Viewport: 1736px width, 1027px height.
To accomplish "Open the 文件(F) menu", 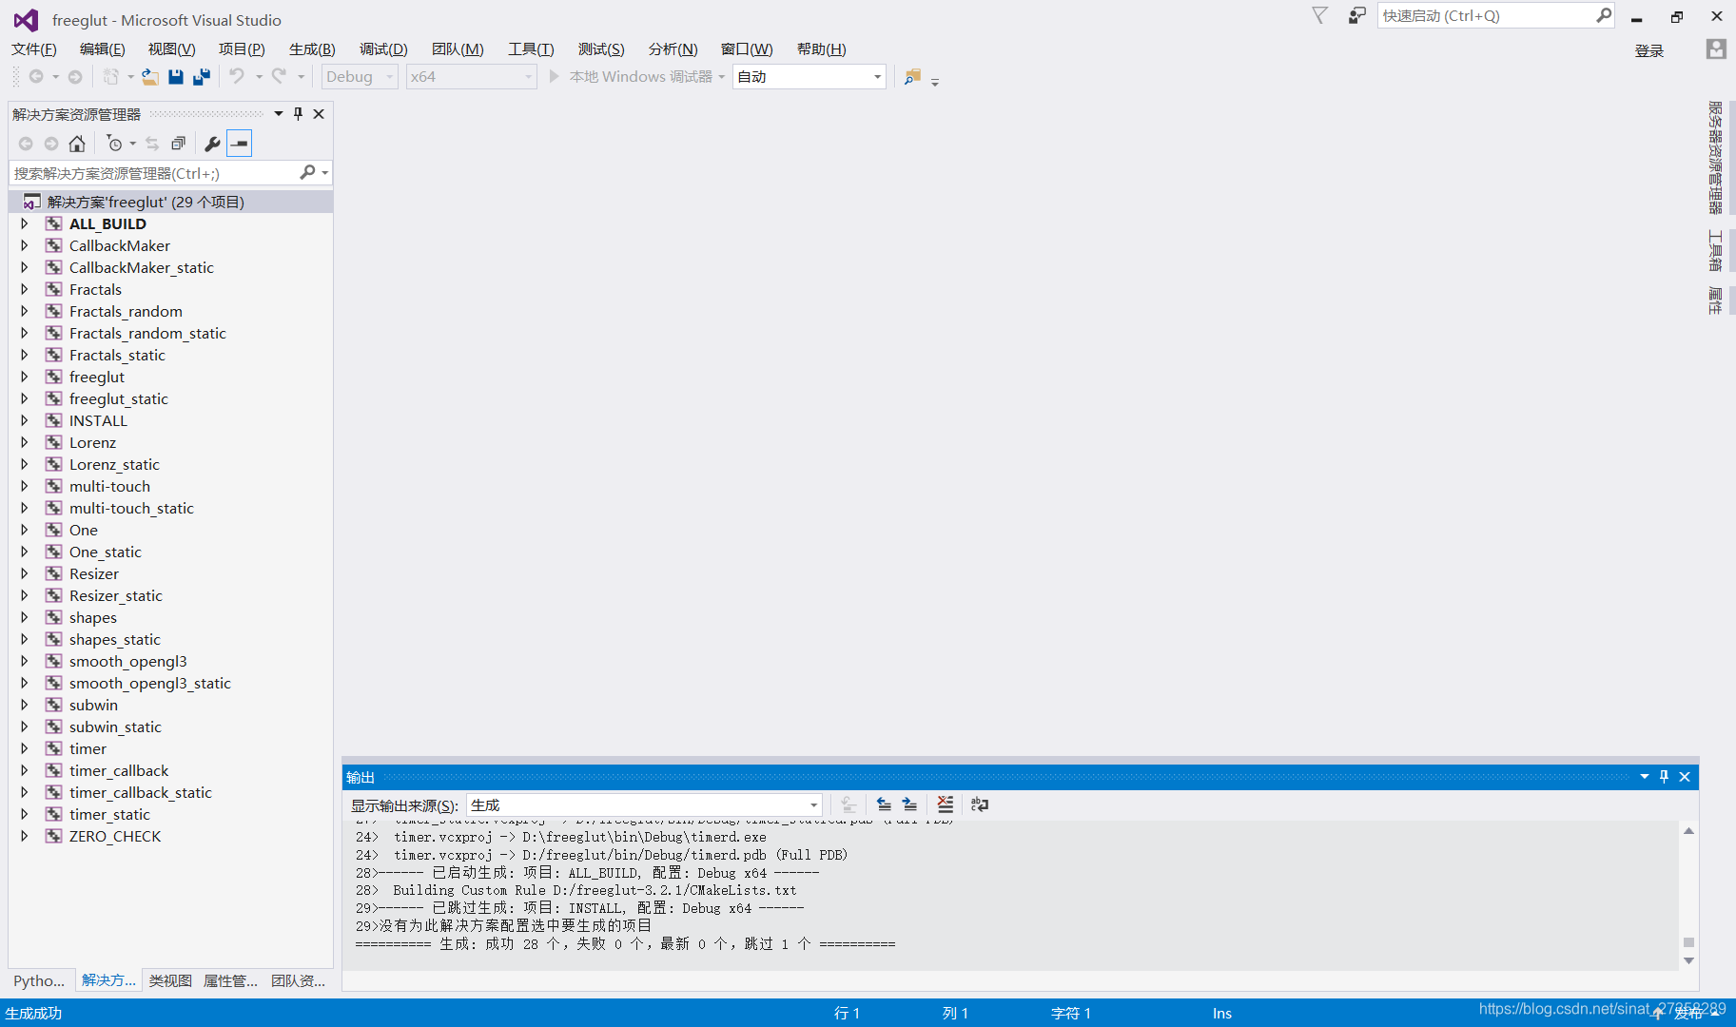I will pos(34,49).
